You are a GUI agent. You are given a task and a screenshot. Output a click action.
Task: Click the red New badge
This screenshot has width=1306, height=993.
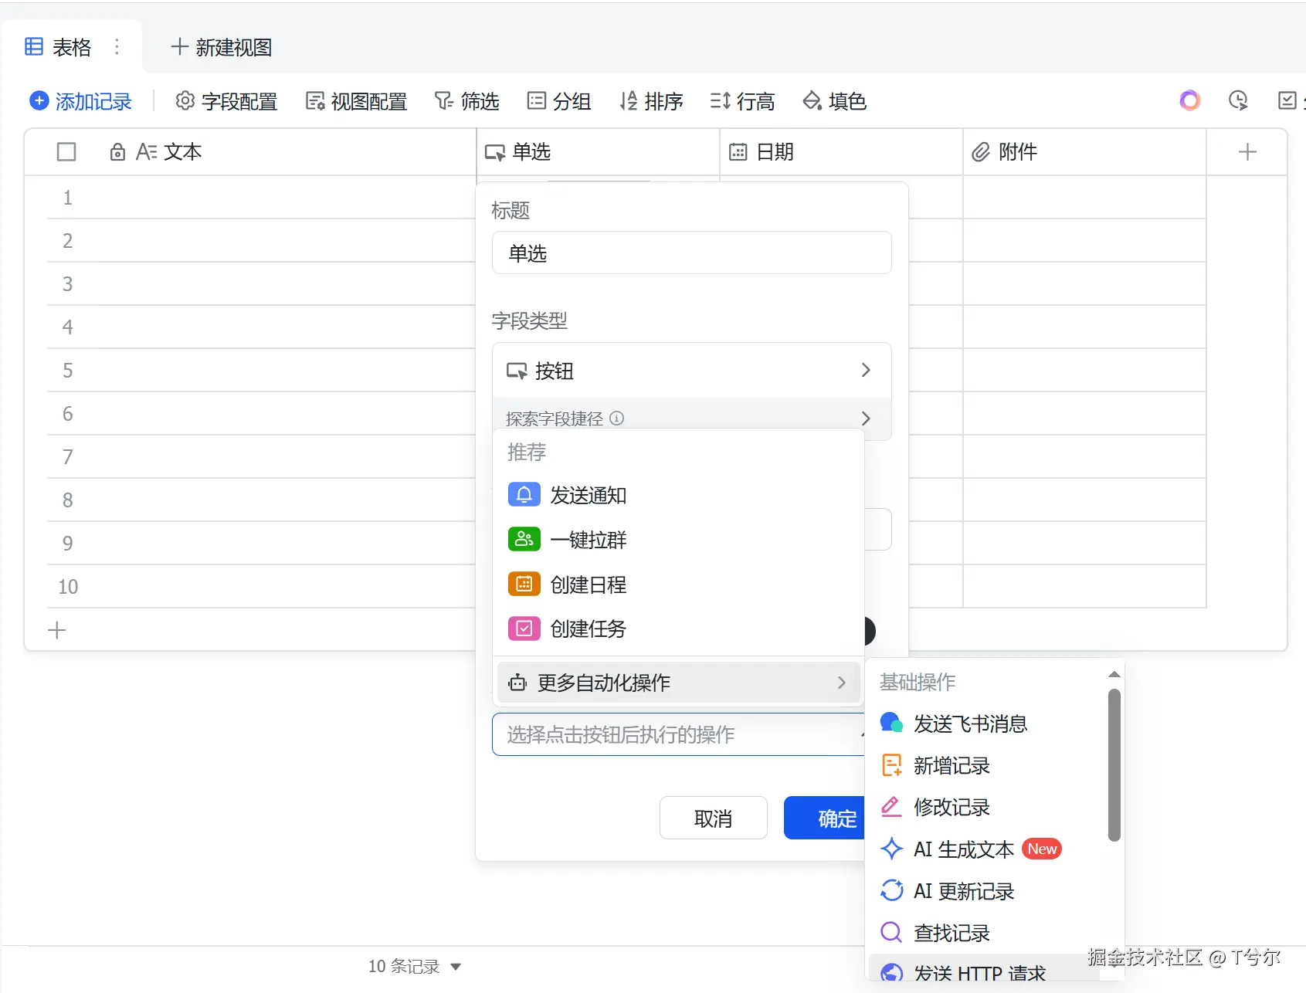(1042, 849)
